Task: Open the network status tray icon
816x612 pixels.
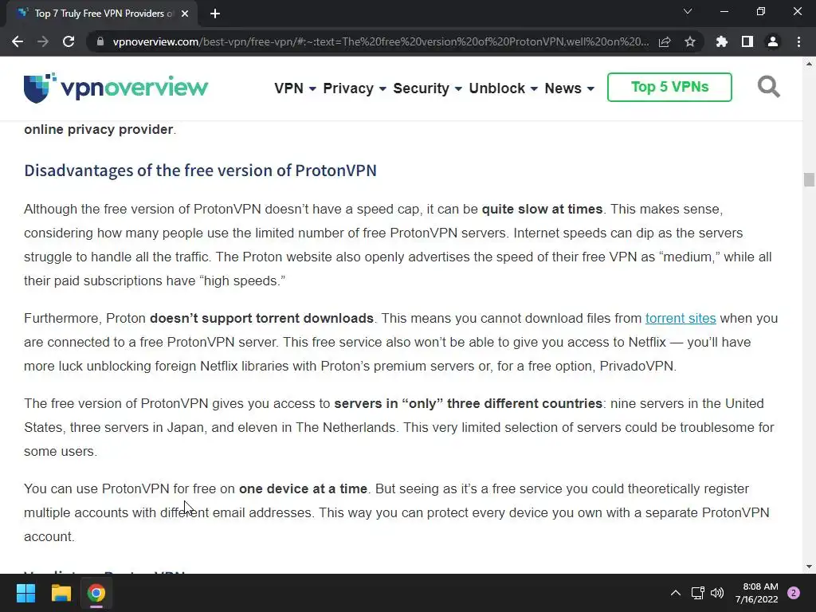Action: tap(697, 593)
